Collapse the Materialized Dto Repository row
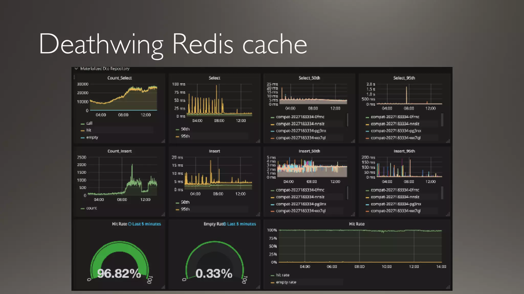This screenshot has height=294, width=524. pyautogui.click(x=76, y=69)
